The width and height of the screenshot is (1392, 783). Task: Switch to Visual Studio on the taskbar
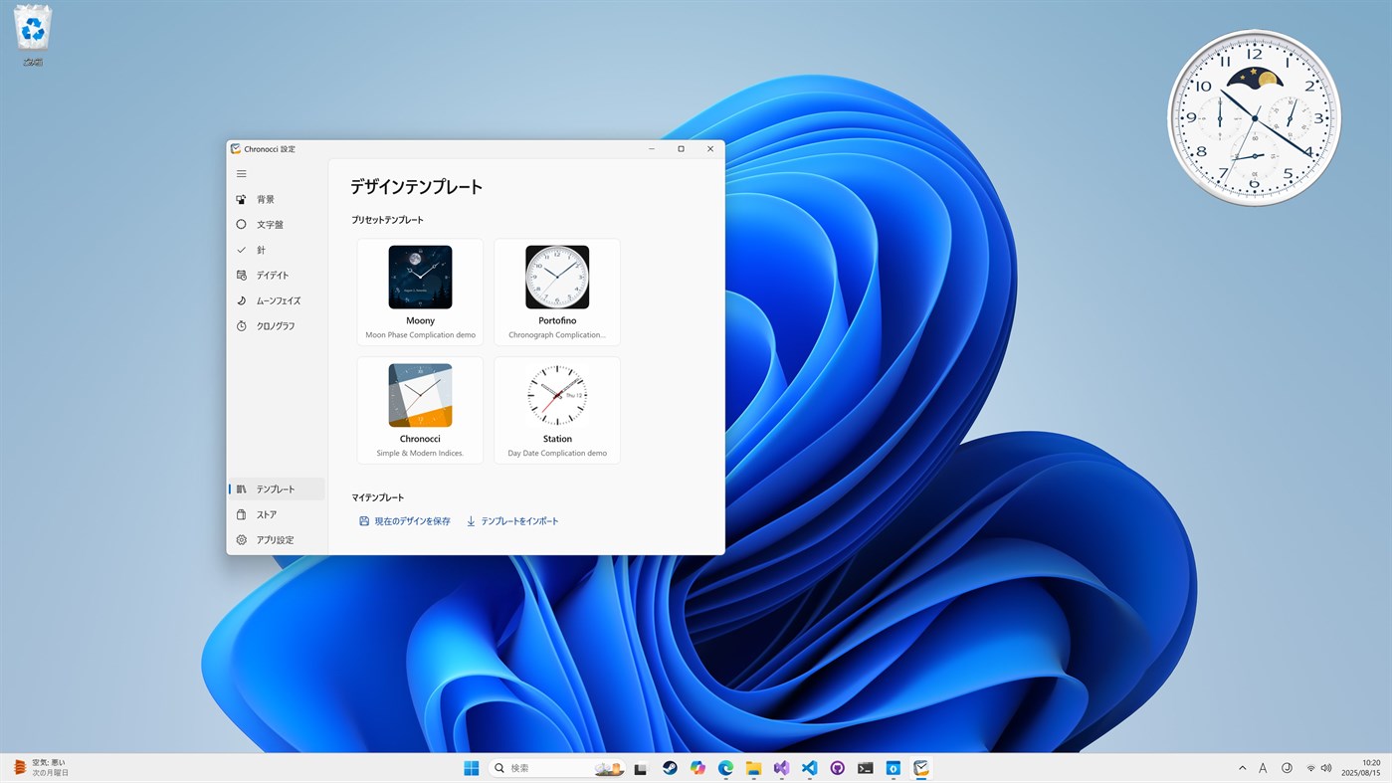coord(781,768)
